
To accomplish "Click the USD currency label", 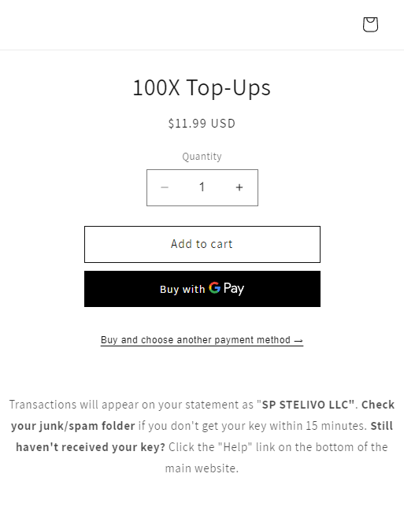I will click(x=223, y=124).
